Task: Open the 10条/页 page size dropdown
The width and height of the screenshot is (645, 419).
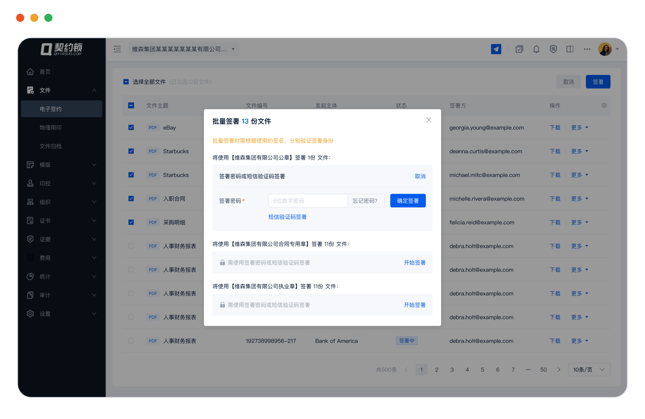Action: pyautogui.click(x=589, y=370)
